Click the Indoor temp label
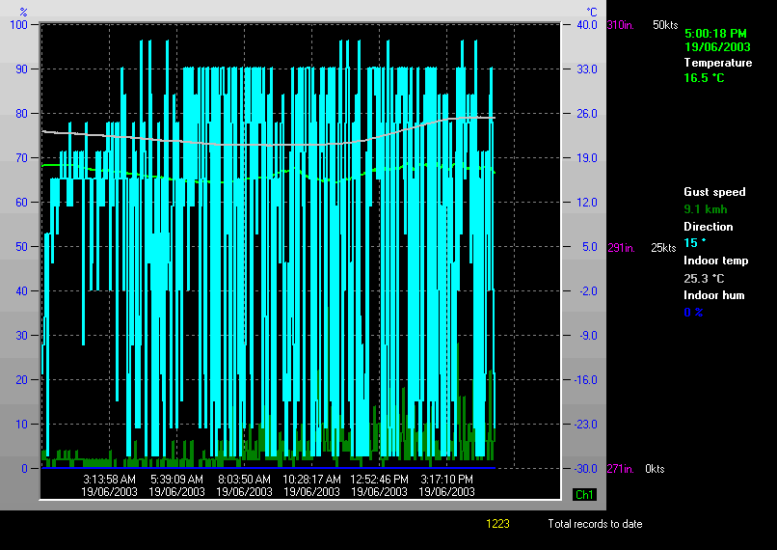 715,261
